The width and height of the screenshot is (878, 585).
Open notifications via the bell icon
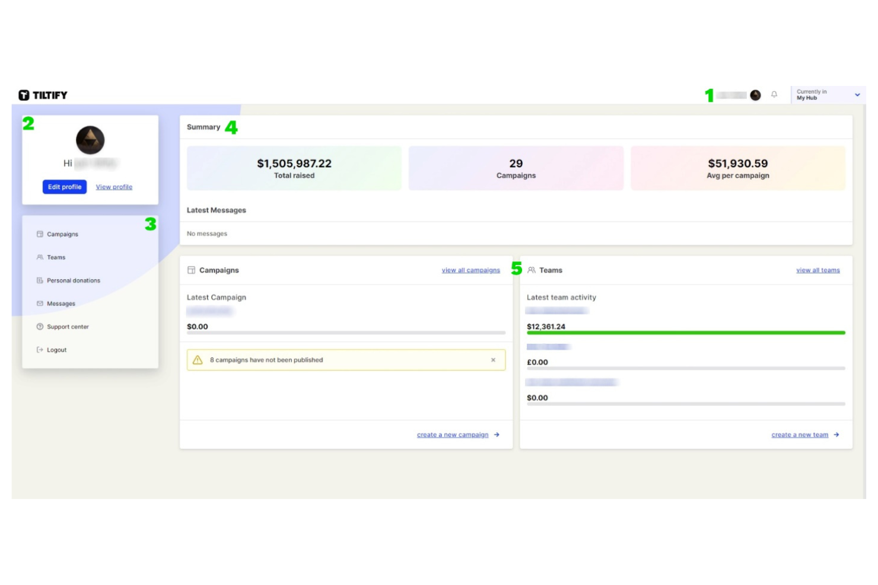point(775,94)
